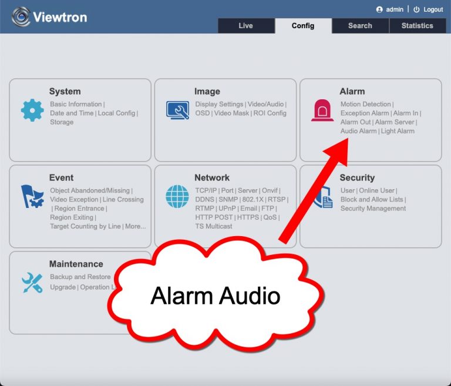Click the Maintenance tools icon
Screen dimensions: 451x386
tap(32, 283)
